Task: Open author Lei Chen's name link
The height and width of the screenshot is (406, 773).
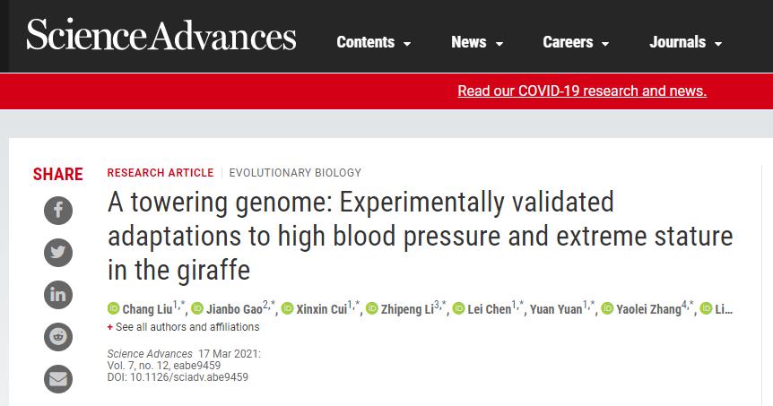Action: pos(489,309)
